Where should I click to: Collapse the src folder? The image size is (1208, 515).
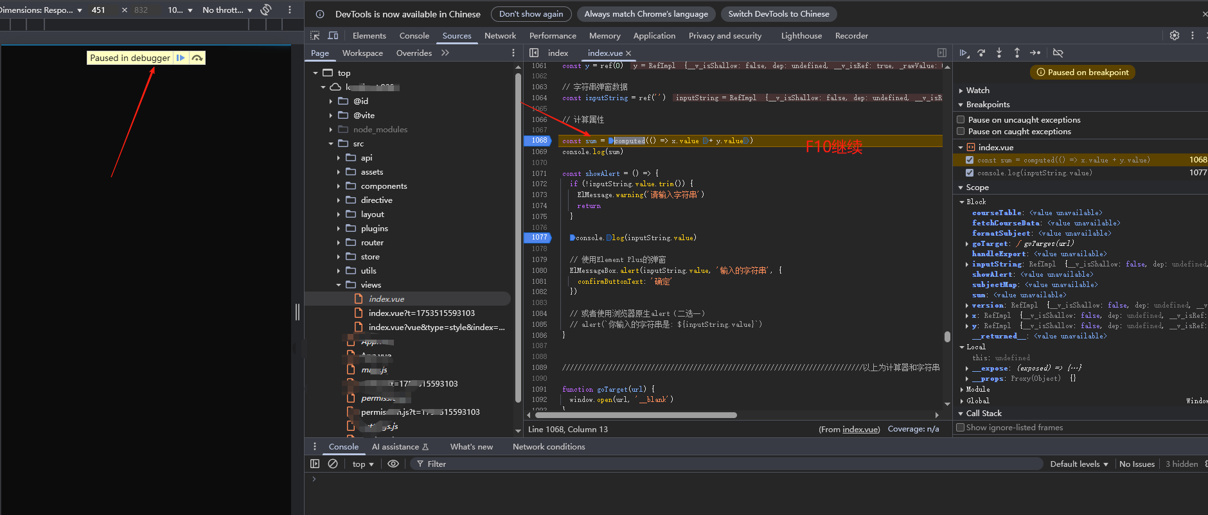[331, 144]
